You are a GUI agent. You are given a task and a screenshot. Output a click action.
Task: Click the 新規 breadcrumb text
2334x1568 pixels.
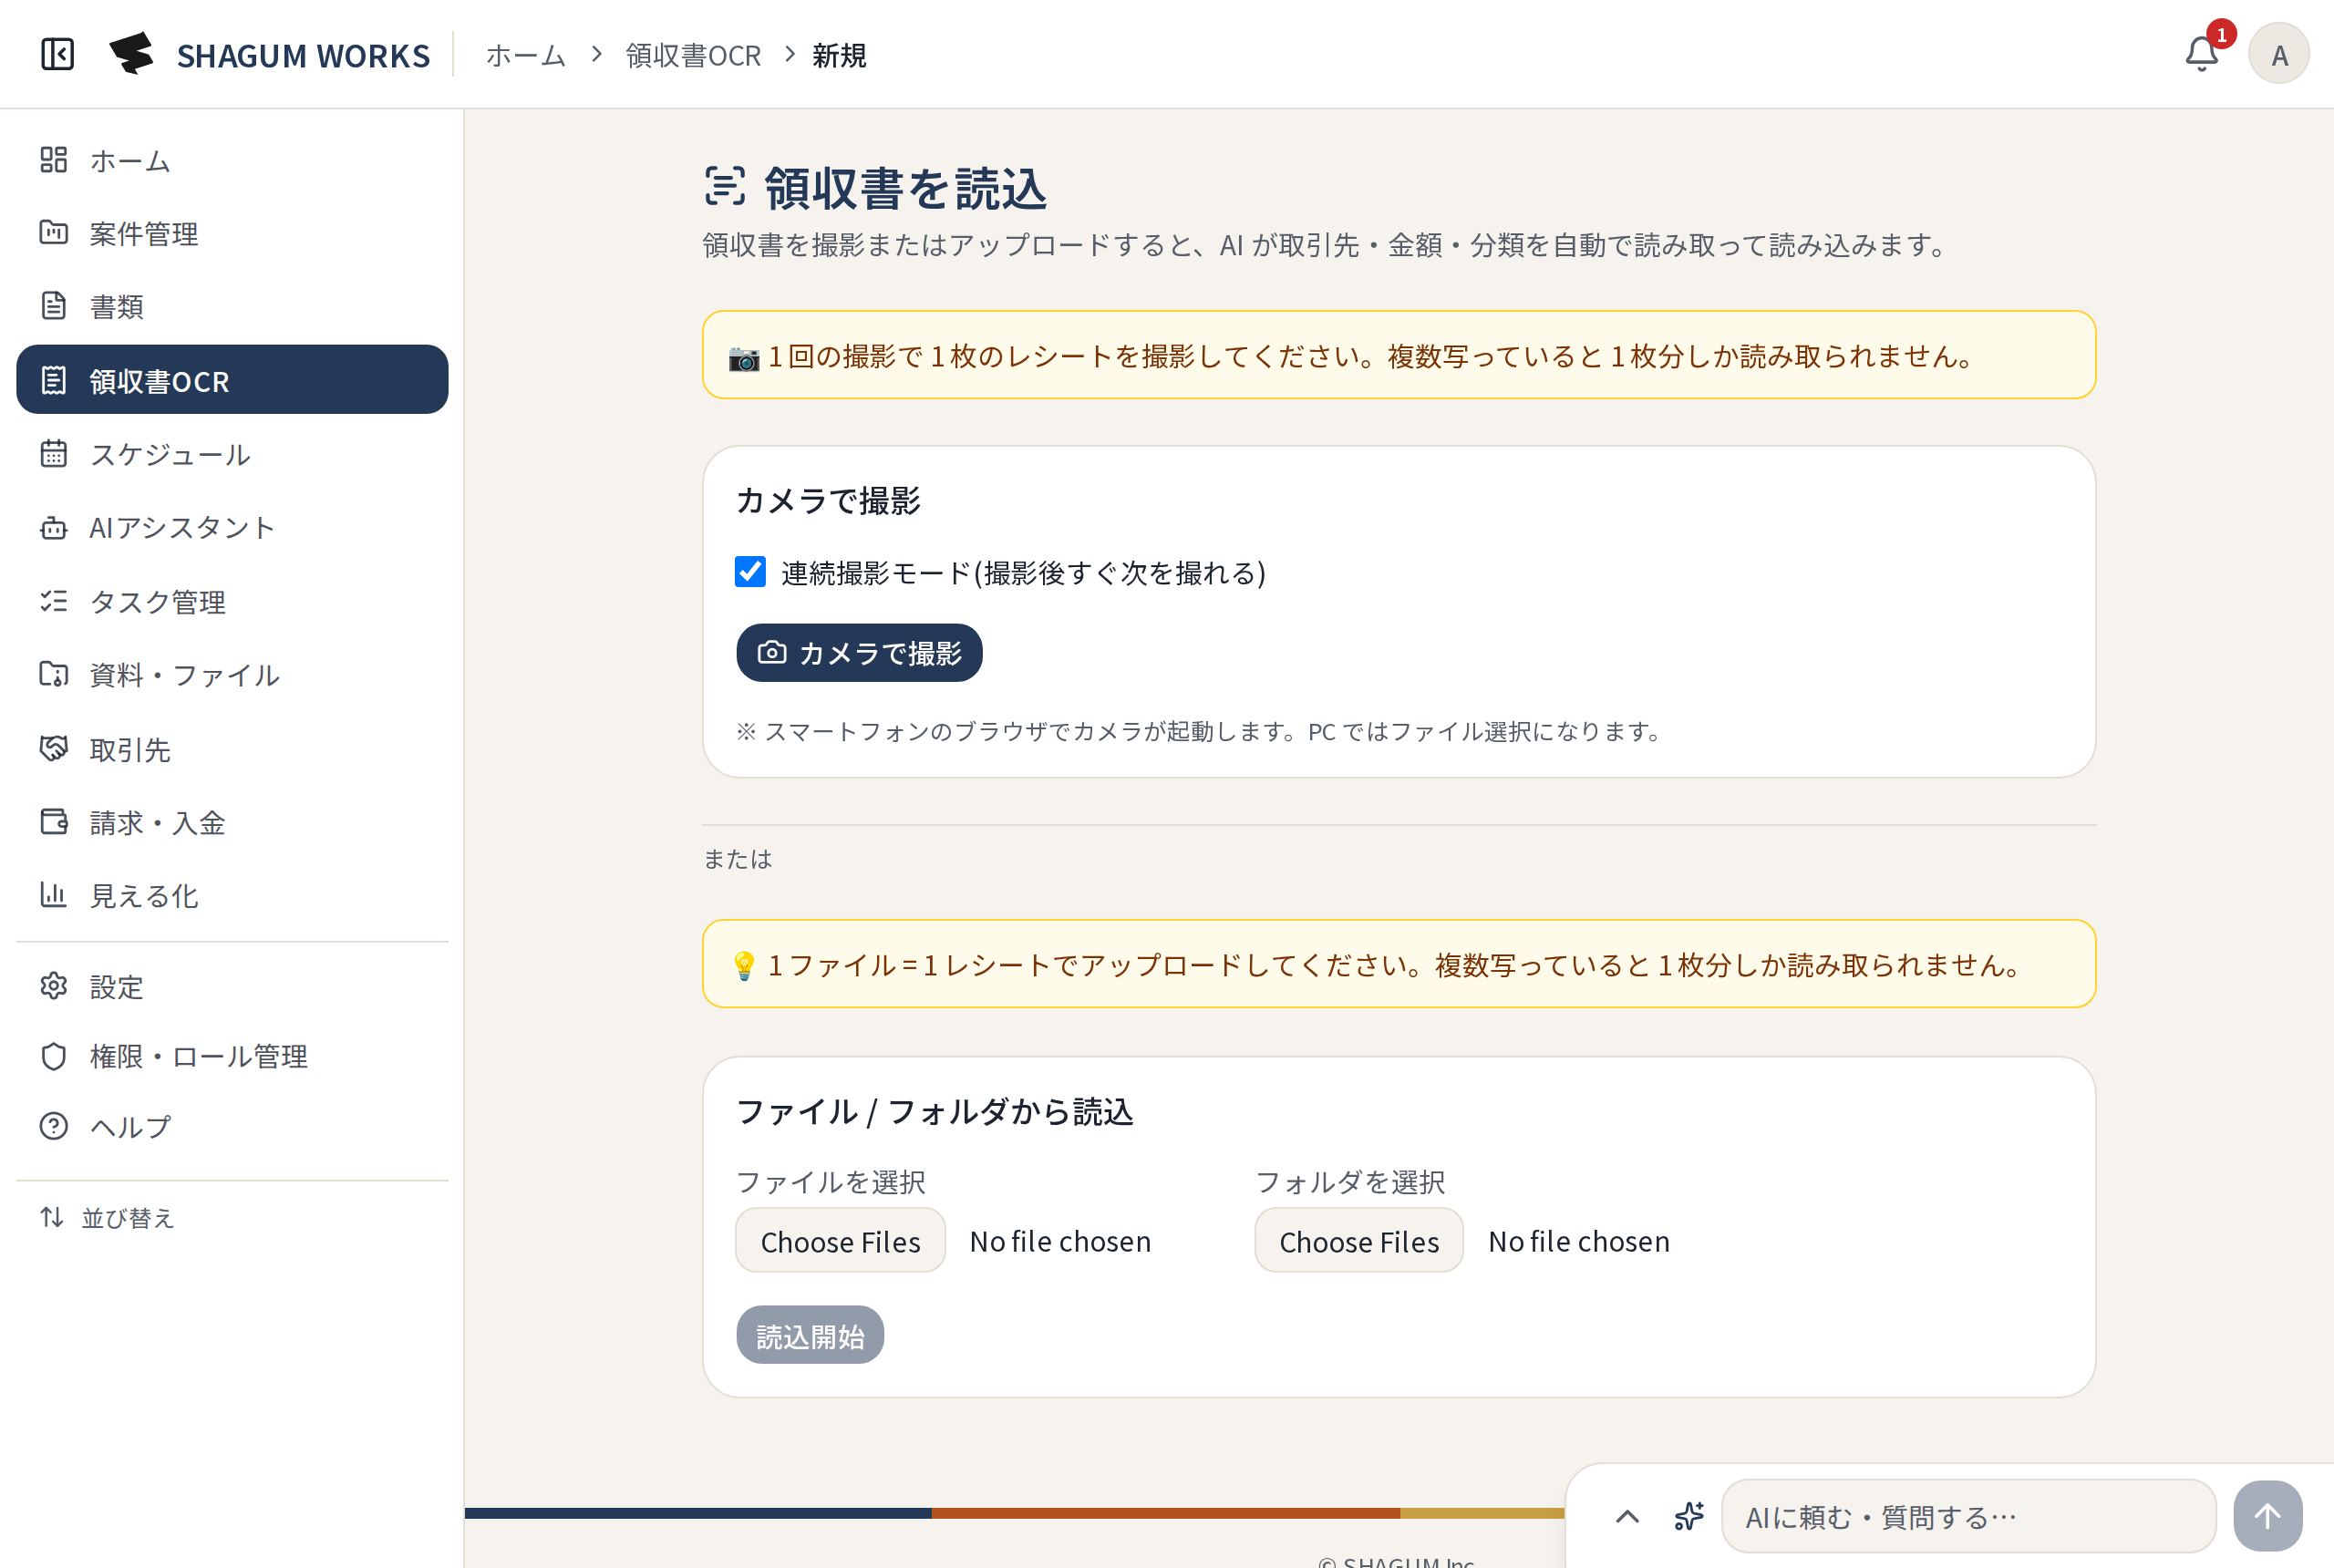(x=839, y=55)
